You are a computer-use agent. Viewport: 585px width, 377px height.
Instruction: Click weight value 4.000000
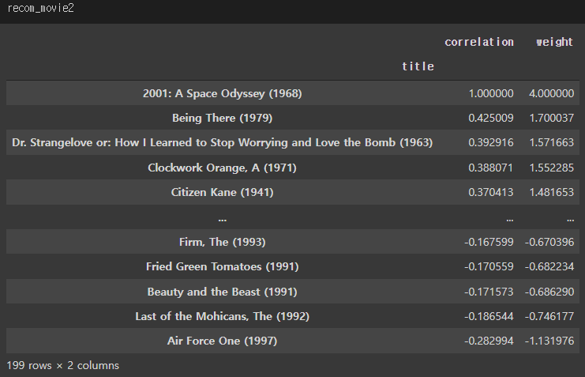[551, 93]
